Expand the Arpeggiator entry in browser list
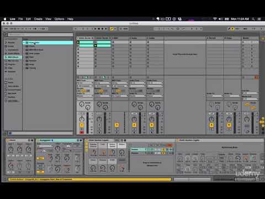The image size is (265, 199). [x=24, y=43]
